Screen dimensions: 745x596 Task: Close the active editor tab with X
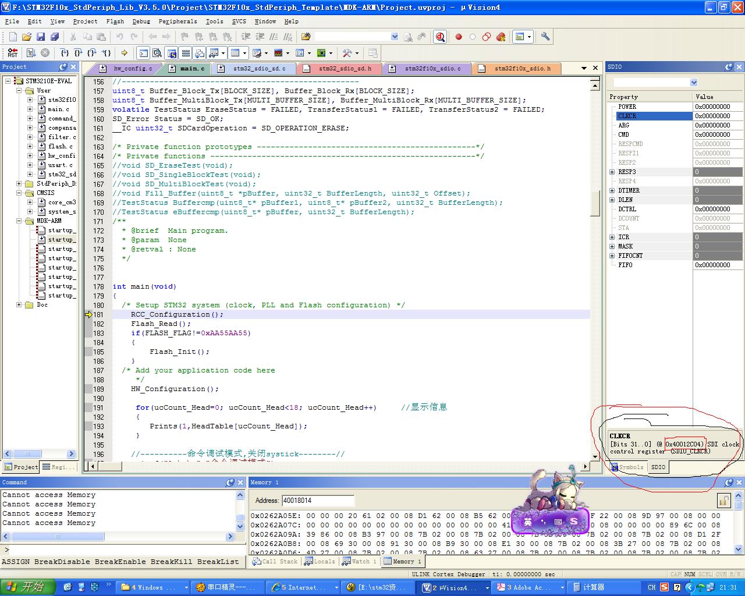595,68
